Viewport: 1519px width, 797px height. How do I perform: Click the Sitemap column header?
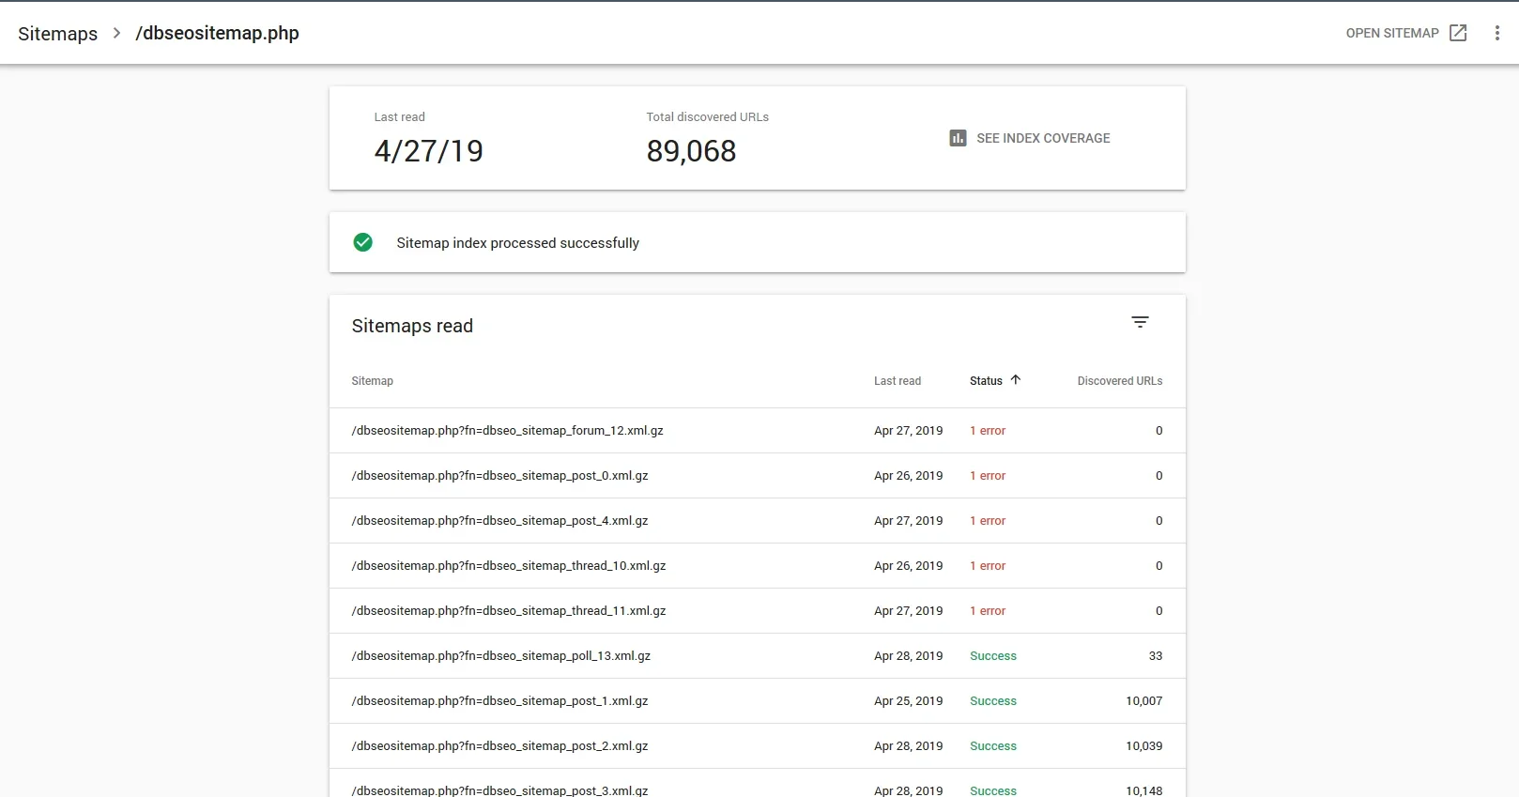pyautogui.click(x=373, y=381)
